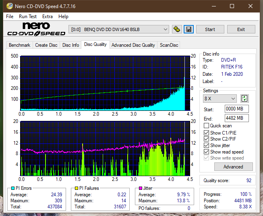This screenshot has height=216, width=263.
Task: Click the Exit button
Action: pos(241,29)
